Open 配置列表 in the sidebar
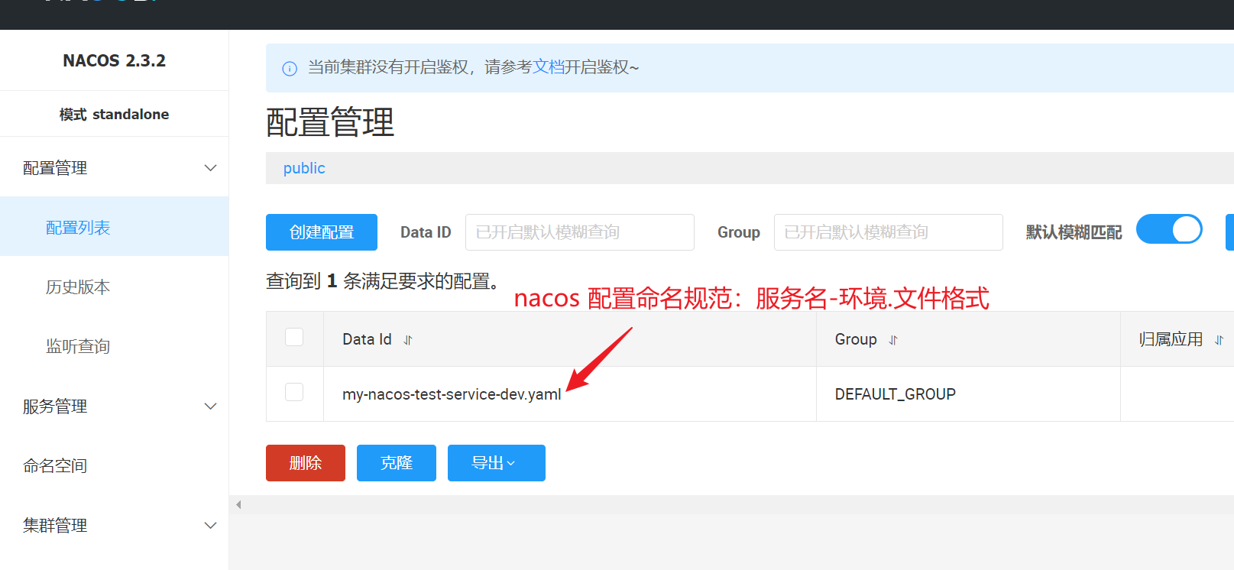 tap(115, 227)
